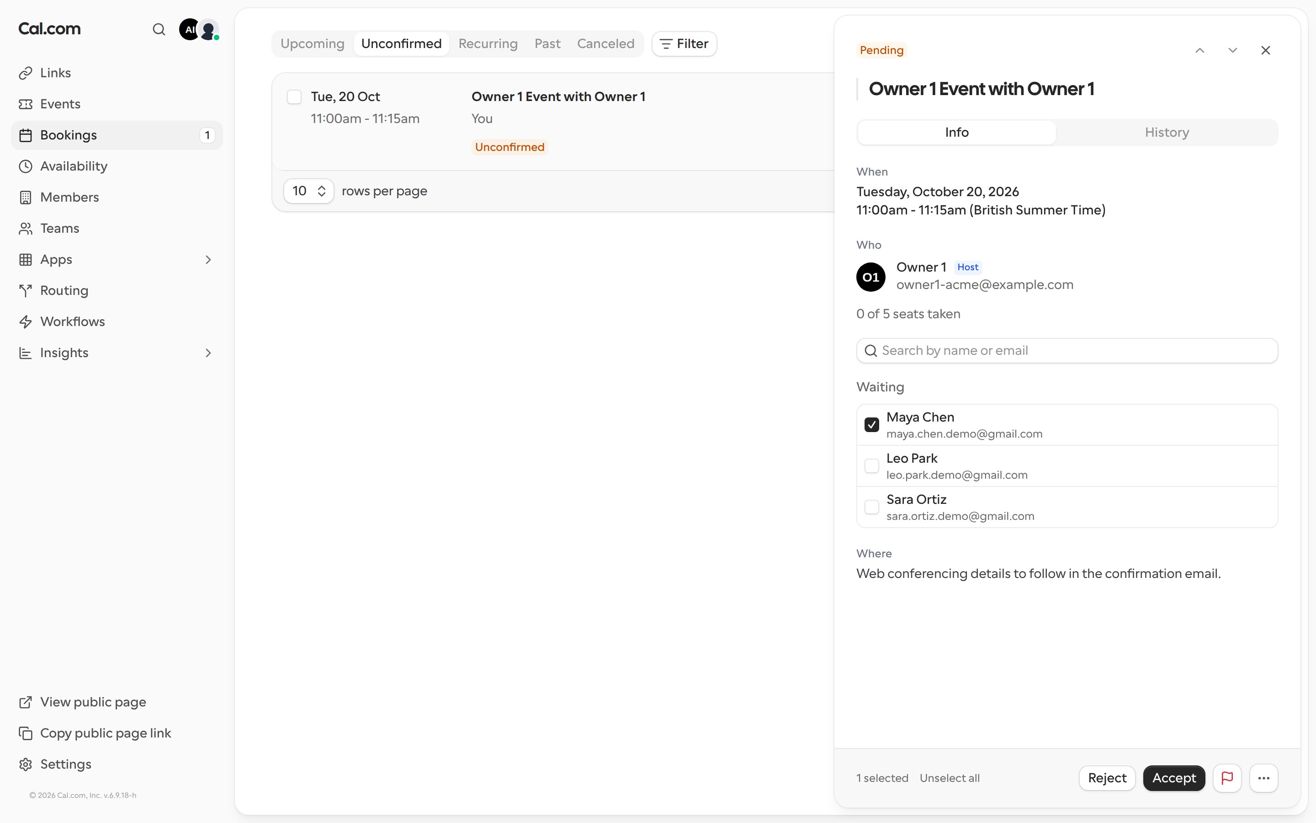Viewport: 1316px width, 823px height.
Task: Go to Routing
Action: point(117,291)
